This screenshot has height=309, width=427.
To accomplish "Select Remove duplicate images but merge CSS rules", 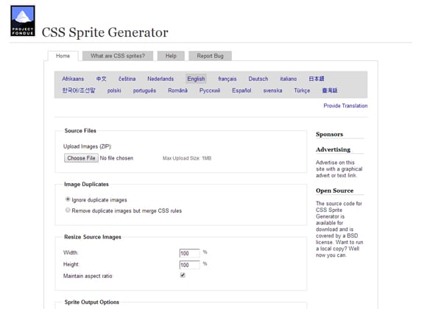I will [x=68, y=210].
